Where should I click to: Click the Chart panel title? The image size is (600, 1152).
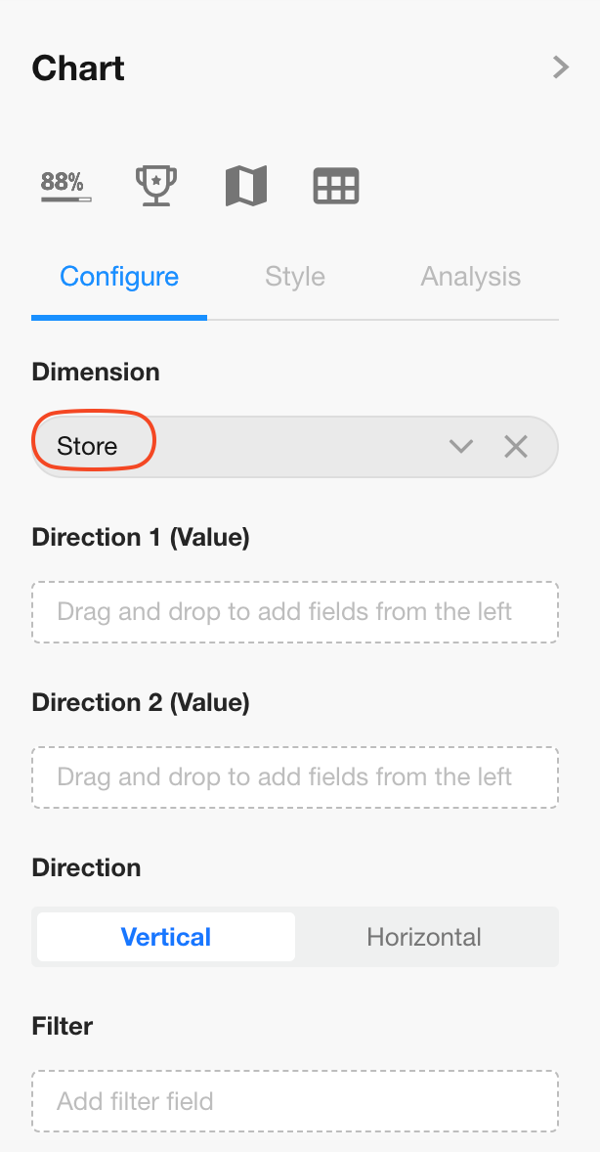coord(78,68)
